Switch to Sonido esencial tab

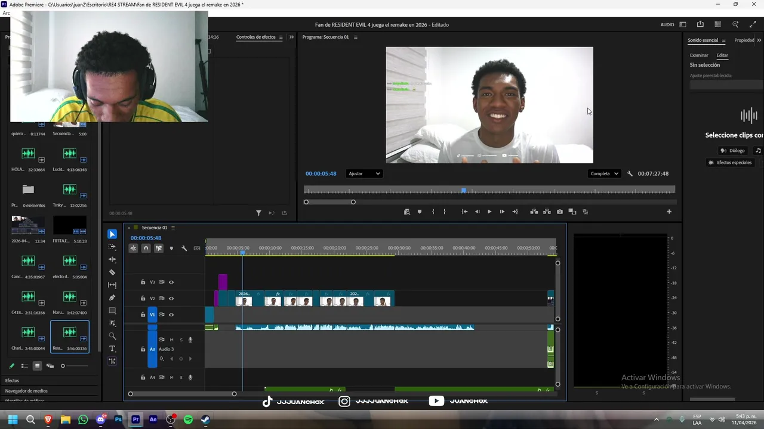coord(703,41)
